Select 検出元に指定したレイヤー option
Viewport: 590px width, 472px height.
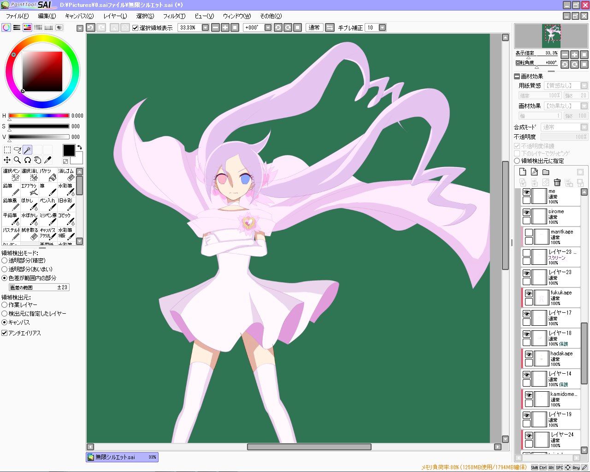coord(5,313)
